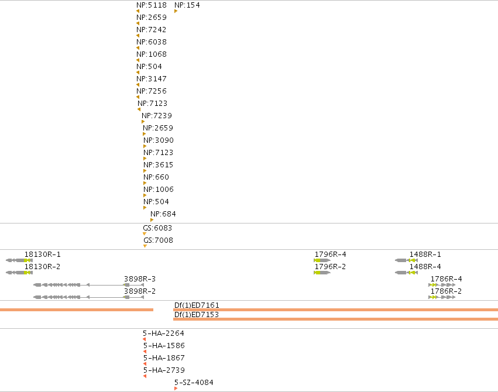Click the Df(1)ED7153 label text
This screenshot has height=392, width=498.
(197, 315)
